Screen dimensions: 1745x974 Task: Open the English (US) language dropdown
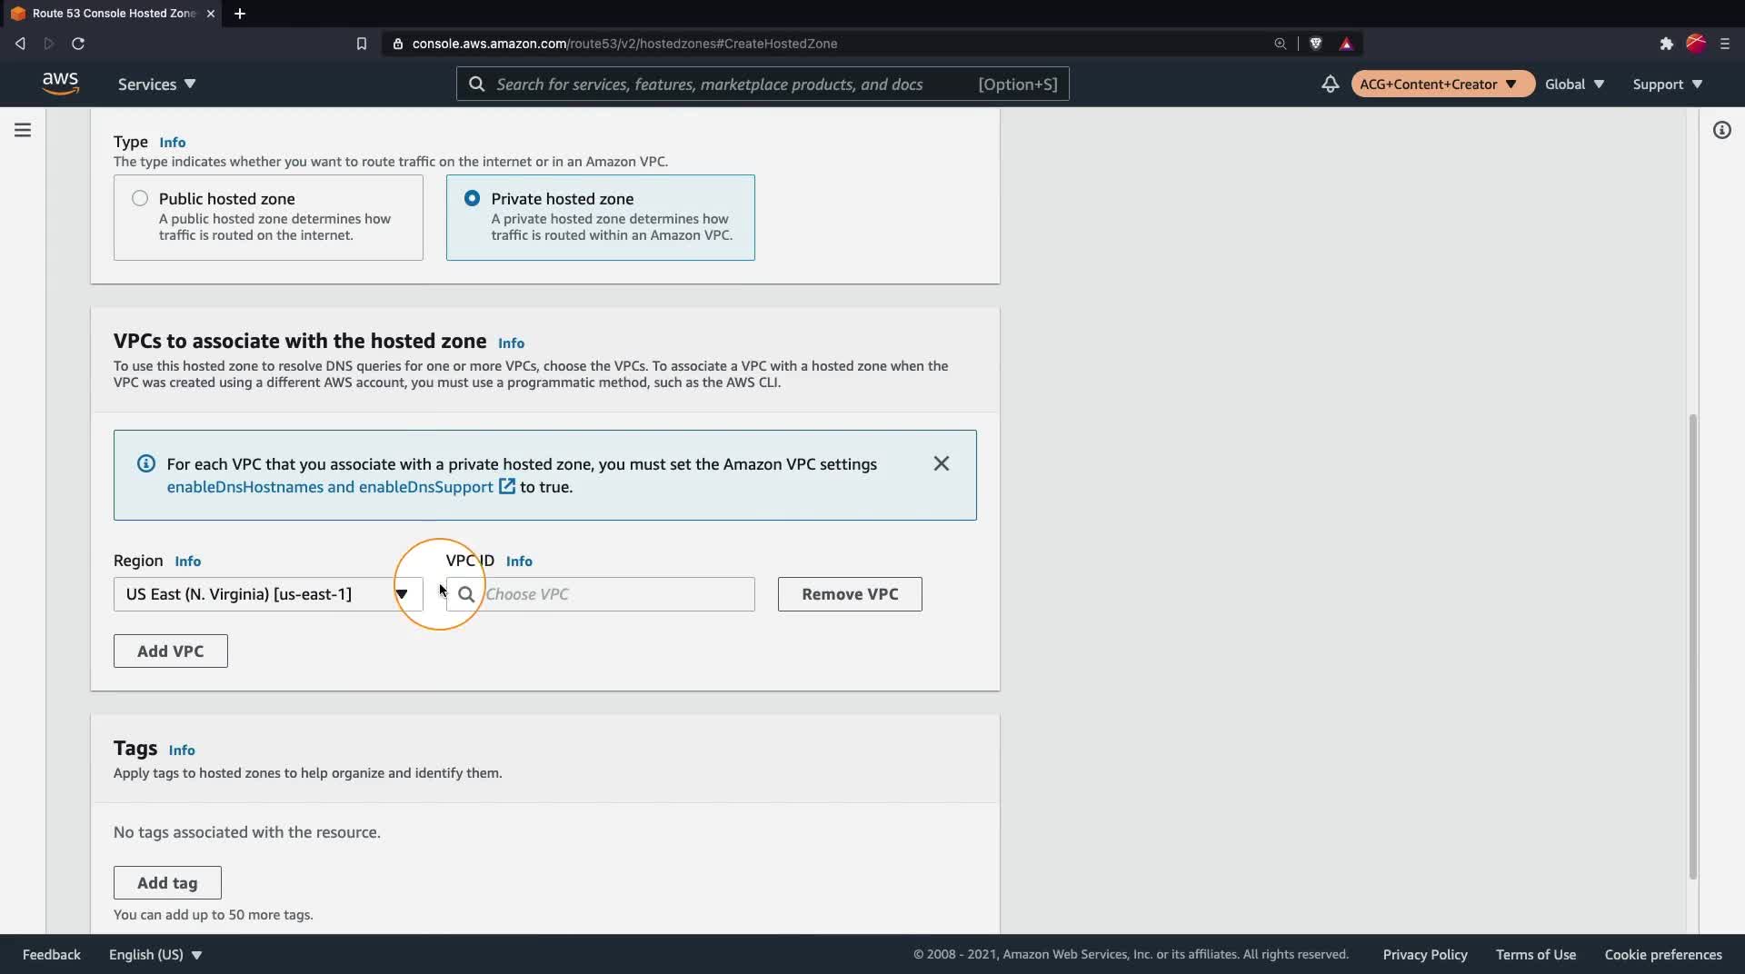(155, 954)
